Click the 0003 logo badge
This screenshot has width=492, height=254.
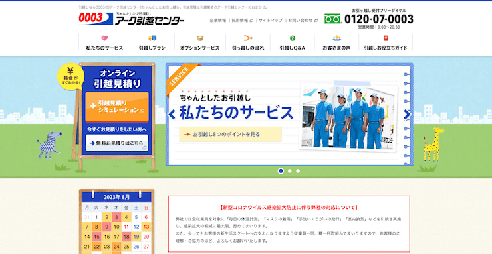(x=96, y=18)
